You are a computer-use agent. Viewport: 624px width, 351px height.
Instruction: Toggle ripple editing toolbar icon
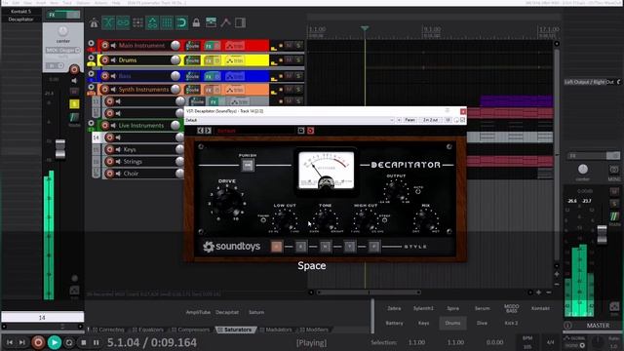137,22
